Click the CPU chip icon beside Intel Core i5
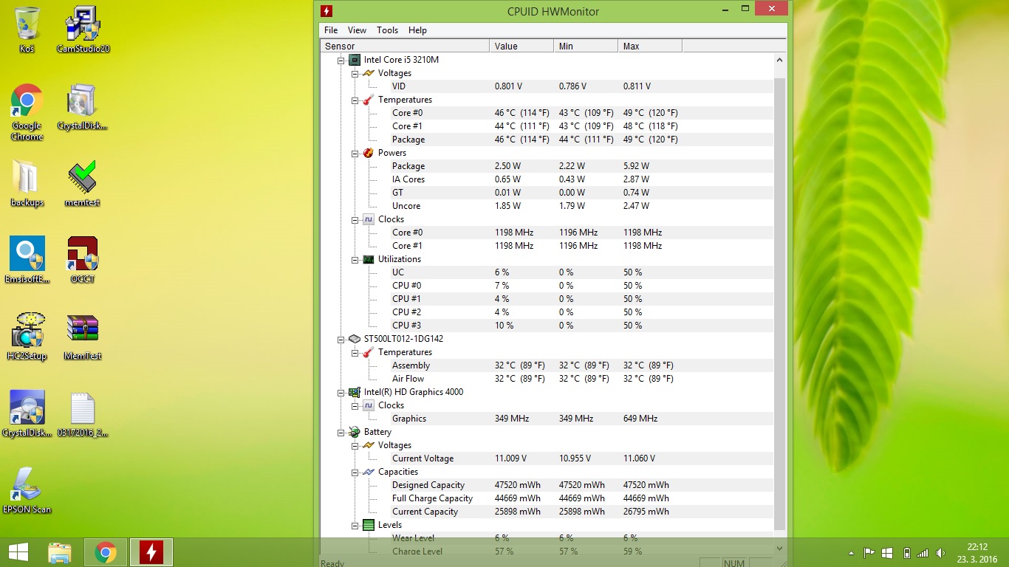The width and height of the screenshot is (1009, 567). [355, 60]
